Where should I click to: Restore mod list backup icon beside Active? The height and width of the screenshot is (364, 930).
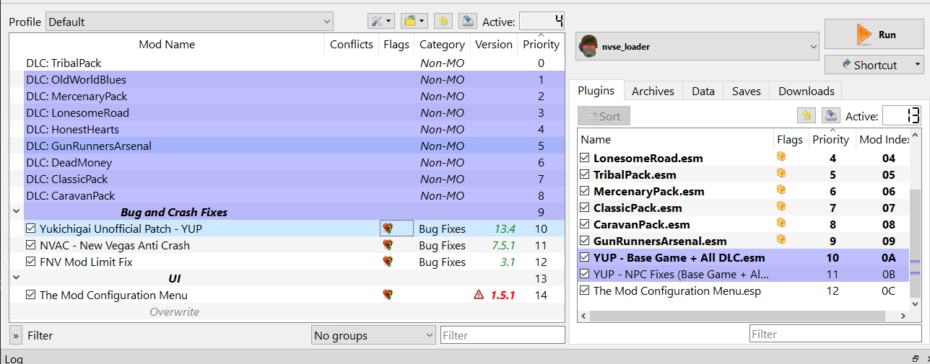point(443,21)
